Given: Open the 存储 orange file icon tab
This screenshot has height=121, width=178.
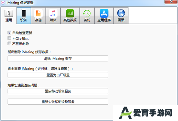Looking at the screenshot, I should pos(39,15).
